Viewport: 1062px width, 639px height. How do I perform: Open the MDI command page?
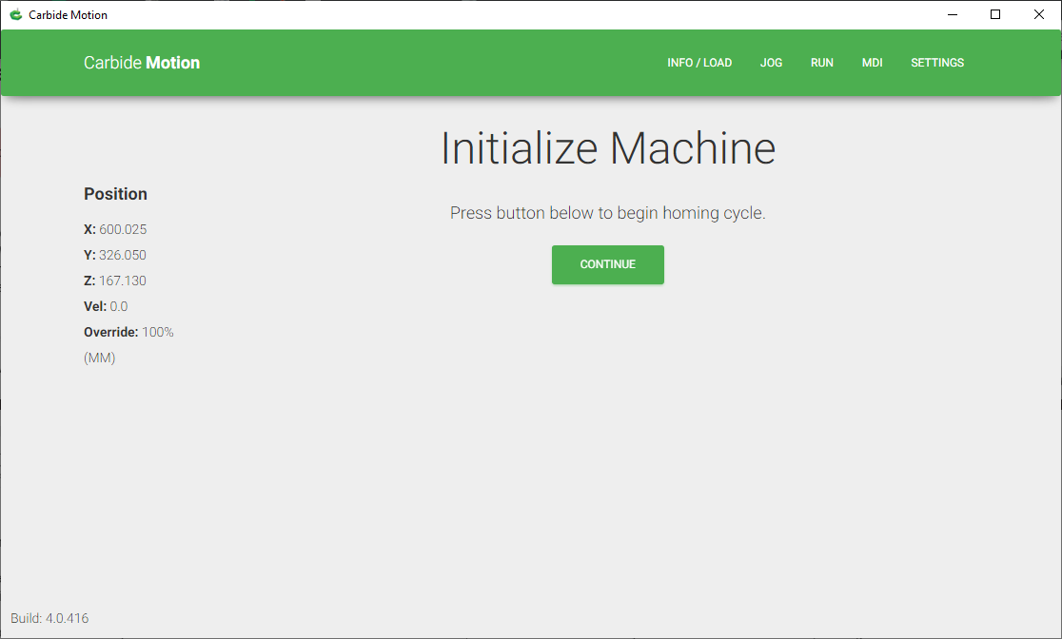(x=872, y=62)
